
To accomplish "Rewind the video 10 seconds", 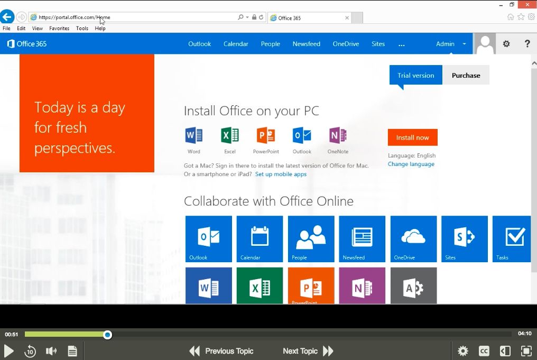I will click(30, 351).
